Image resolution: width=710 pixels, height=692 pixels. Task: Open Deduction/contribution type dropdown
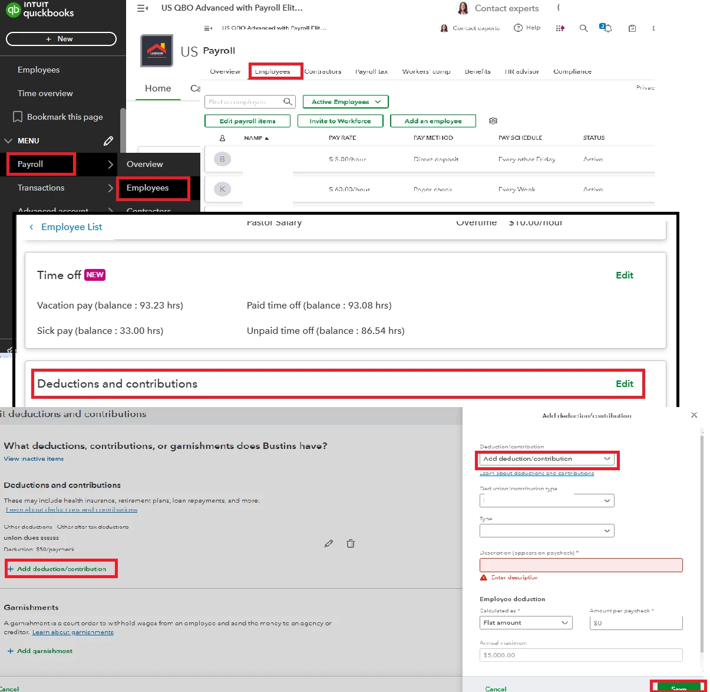coord(547,501)
